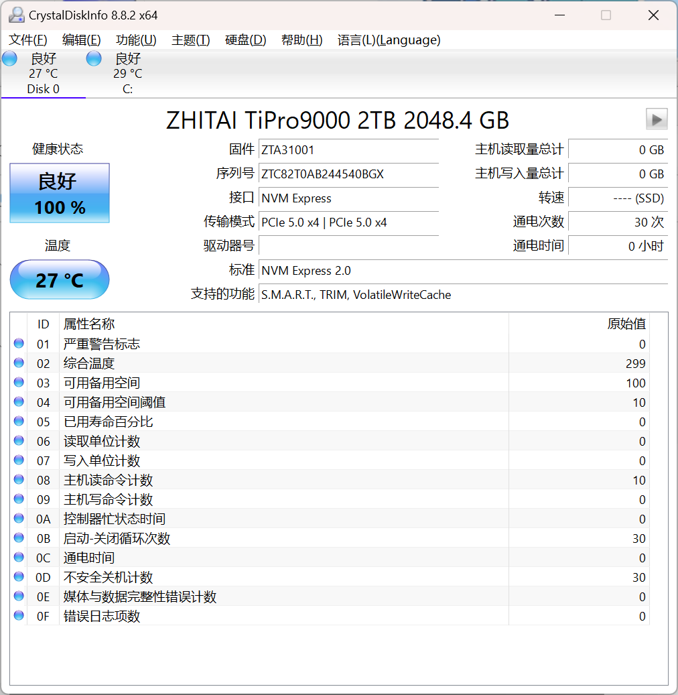
Task: Click the CrystalDiskInfo app icon in title bar
Action: click(x=16, y=15)
